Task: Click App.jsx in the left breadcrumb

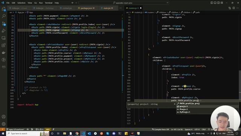Action: (x=21, y=12)
